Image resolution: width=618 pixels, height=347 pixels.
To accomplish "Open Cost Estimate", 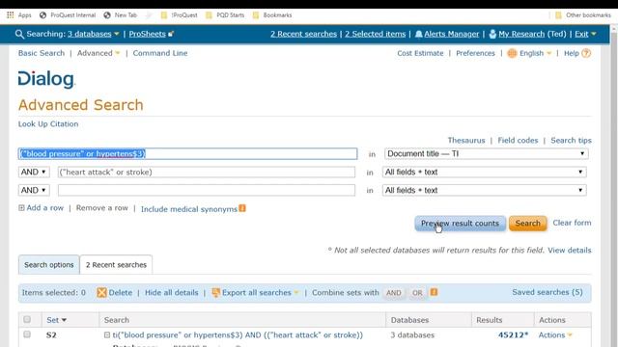I will pyautogui.click(x=420, y=53).
